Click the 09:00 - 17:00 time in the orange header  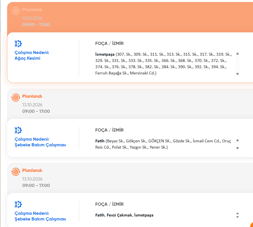click(36, 24)
